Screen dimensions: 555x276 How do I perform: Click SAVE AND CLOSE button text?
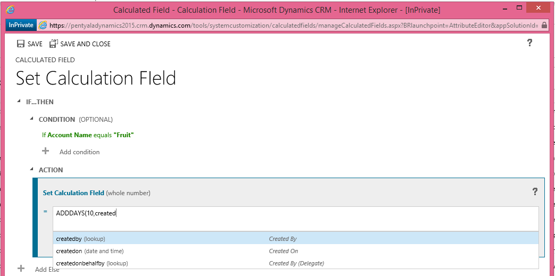[85, 44]
